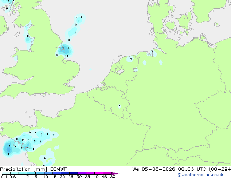The width and height of the screenshot is (231, 178).
Task: Pick the 45–50 mm legend swatch
Action: [107, 173]
